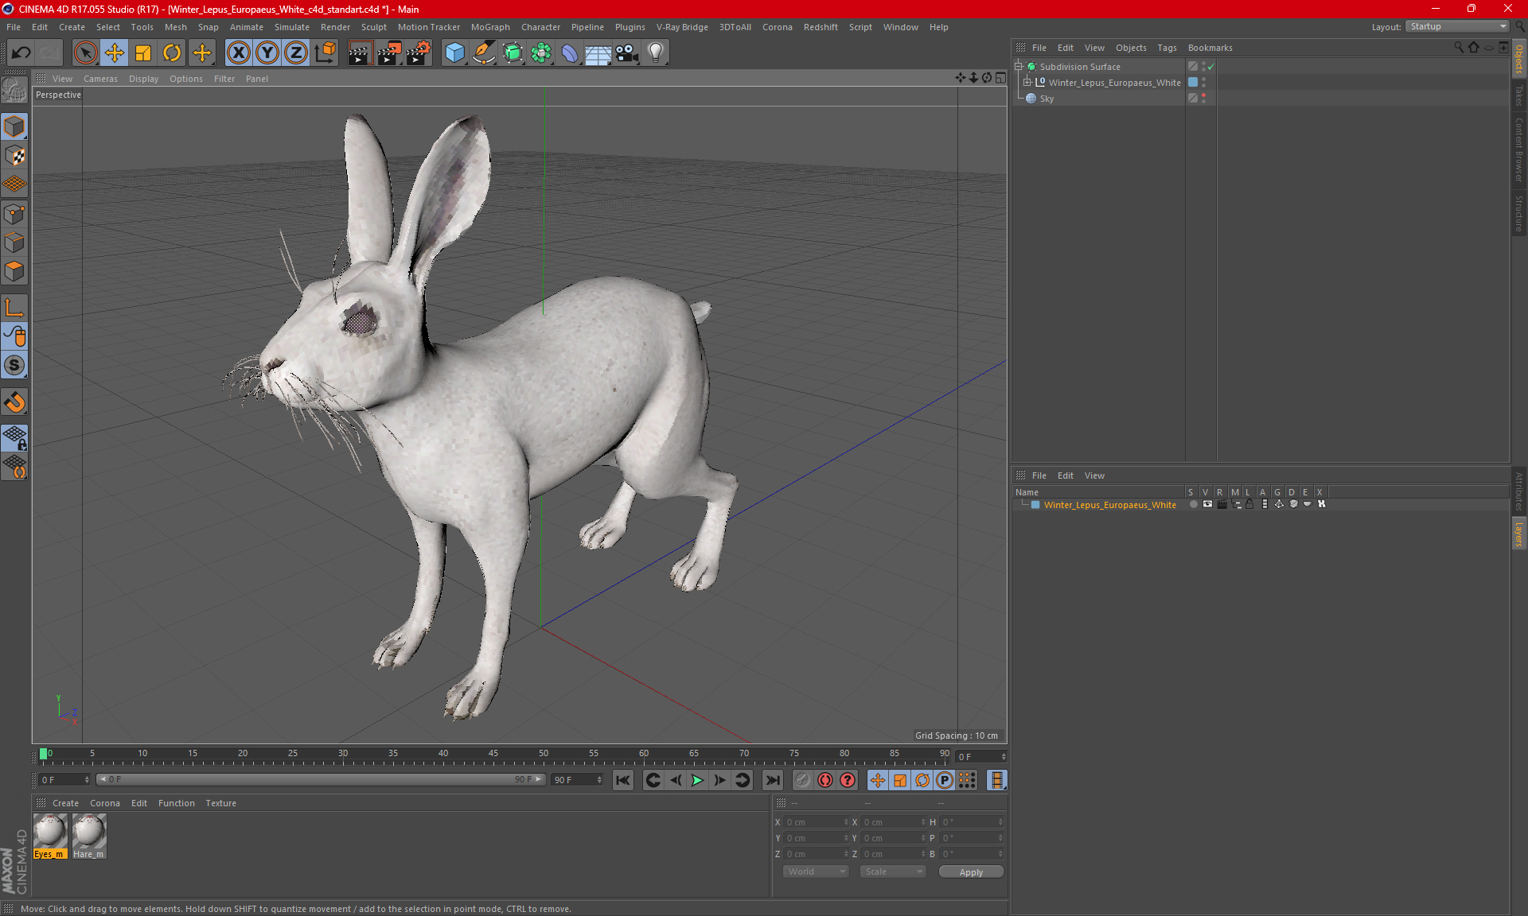
Task: Go to start of animation
Action: 623,780
